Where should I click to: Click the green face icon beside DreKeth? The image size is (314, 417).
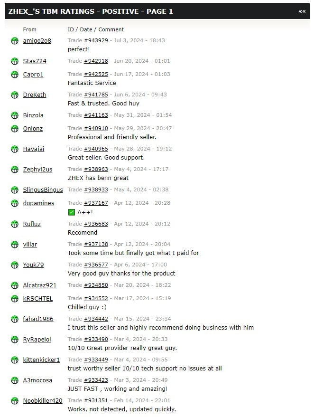(x=15, y=95)
